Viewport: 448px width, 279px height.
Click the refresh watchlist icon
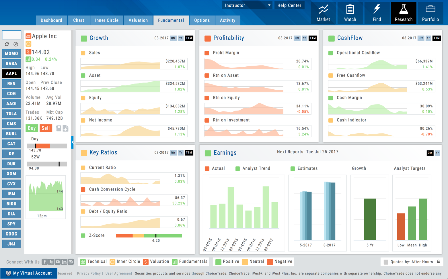tap(7, 44)
